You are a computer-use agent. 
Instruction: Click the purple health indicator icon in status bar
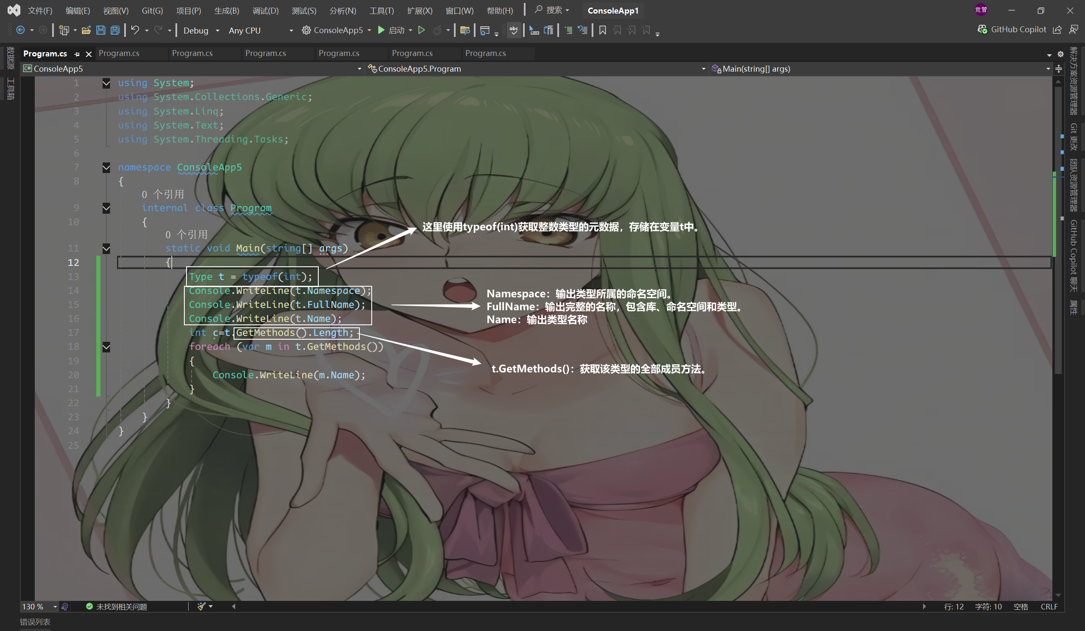[x=64, y=606]
